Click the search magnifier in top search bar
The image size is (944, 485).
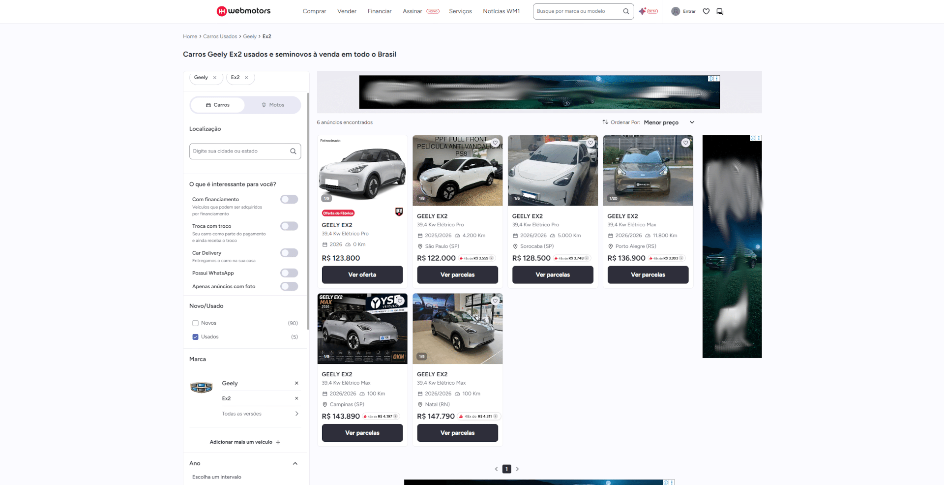pyautogui.click(x=626, y=11)
